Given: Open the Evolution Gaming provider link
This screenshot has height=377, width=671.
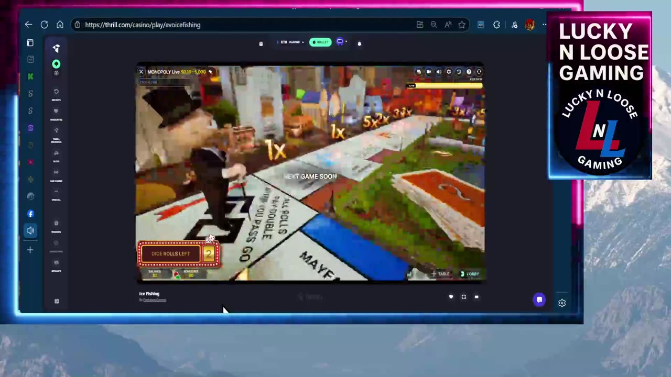Looking at the screenshot, I should pyautogui.click(x=154, y=300).
